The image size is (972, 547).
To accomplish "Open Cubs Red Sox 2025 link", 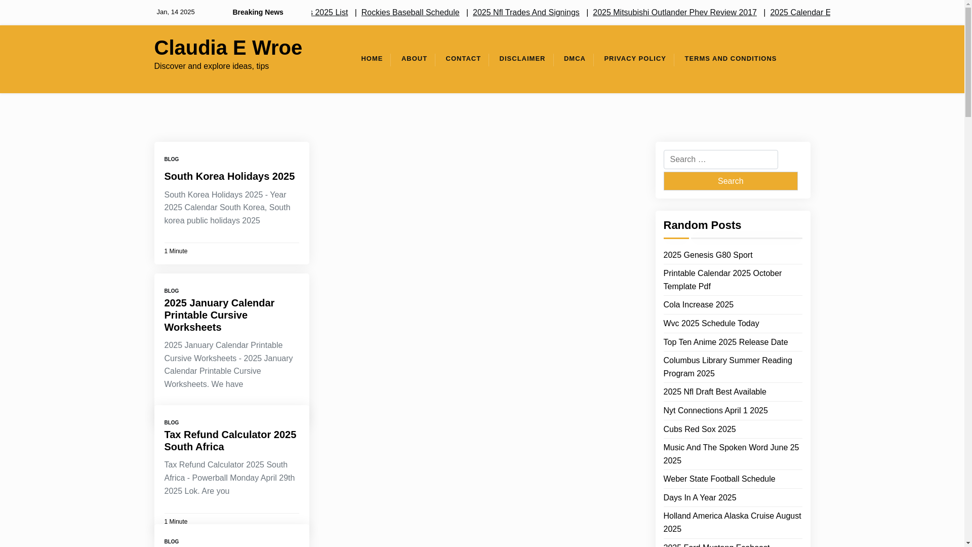I will (699, 429).
